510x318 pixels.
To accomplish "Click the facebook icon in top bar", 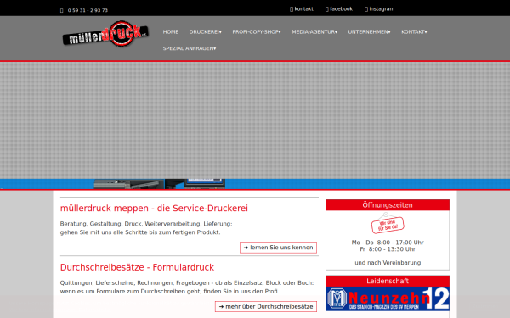I will (x=327, y=9).
